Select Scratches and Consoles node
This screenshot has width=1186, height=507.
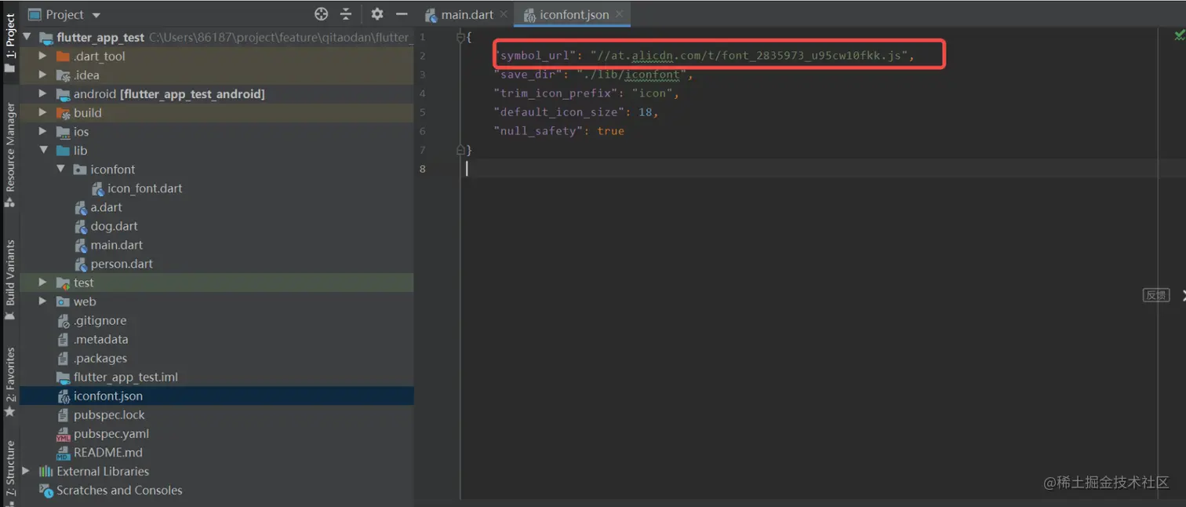coord(119,490)
